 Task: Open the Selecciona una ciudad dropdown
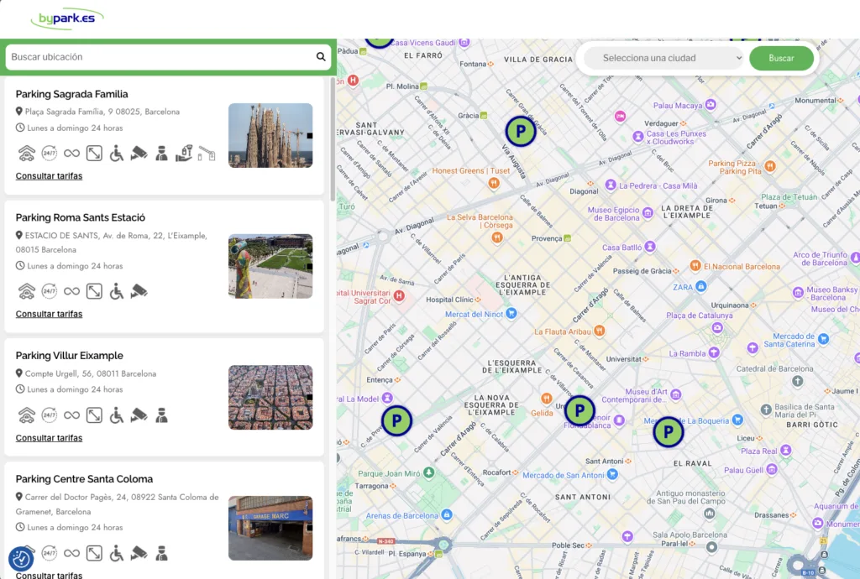coord(663,58)
